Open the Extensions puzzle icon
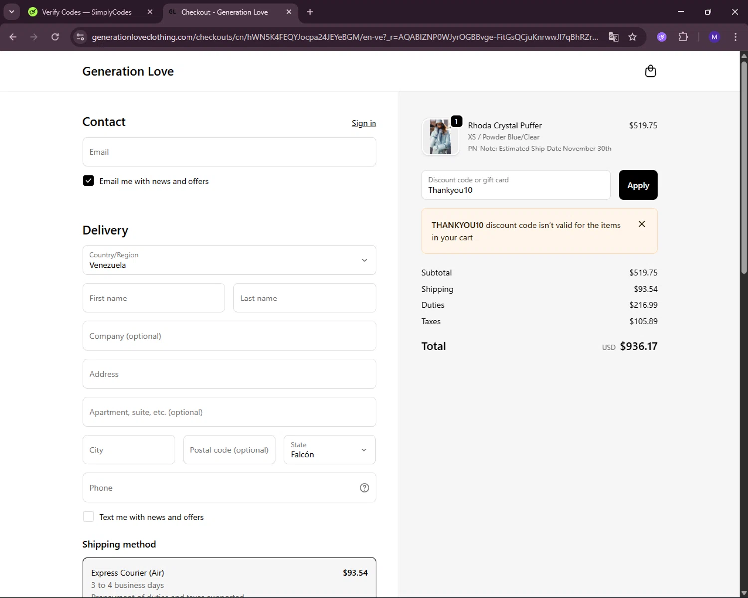This screenshot has width=748, height=598. coord(683,37)
